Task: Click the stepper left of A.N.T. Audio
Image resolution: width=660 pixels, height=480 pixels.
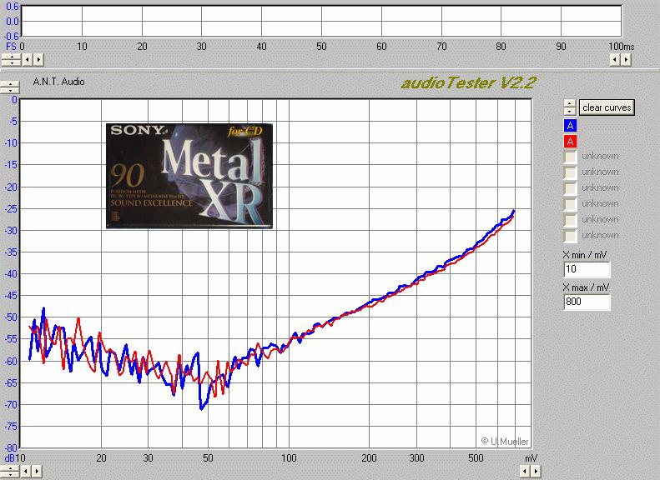Action: (x=10, y=85)
